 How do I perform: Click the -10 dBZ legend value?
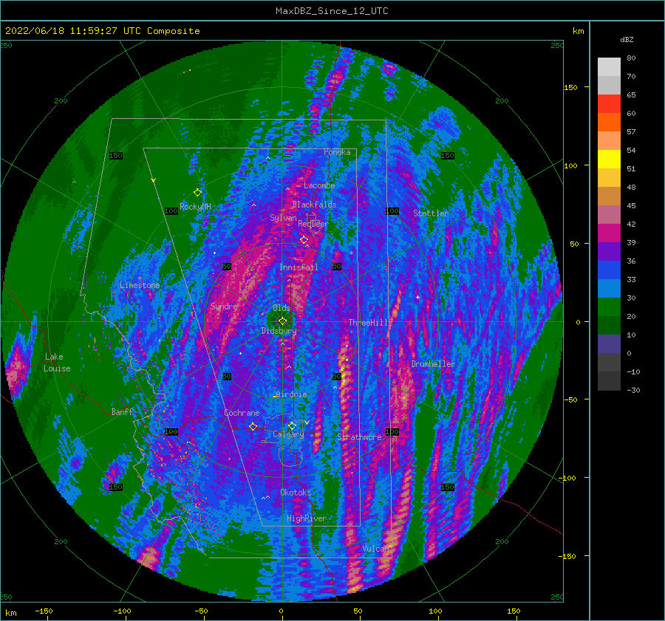[633, 371]
